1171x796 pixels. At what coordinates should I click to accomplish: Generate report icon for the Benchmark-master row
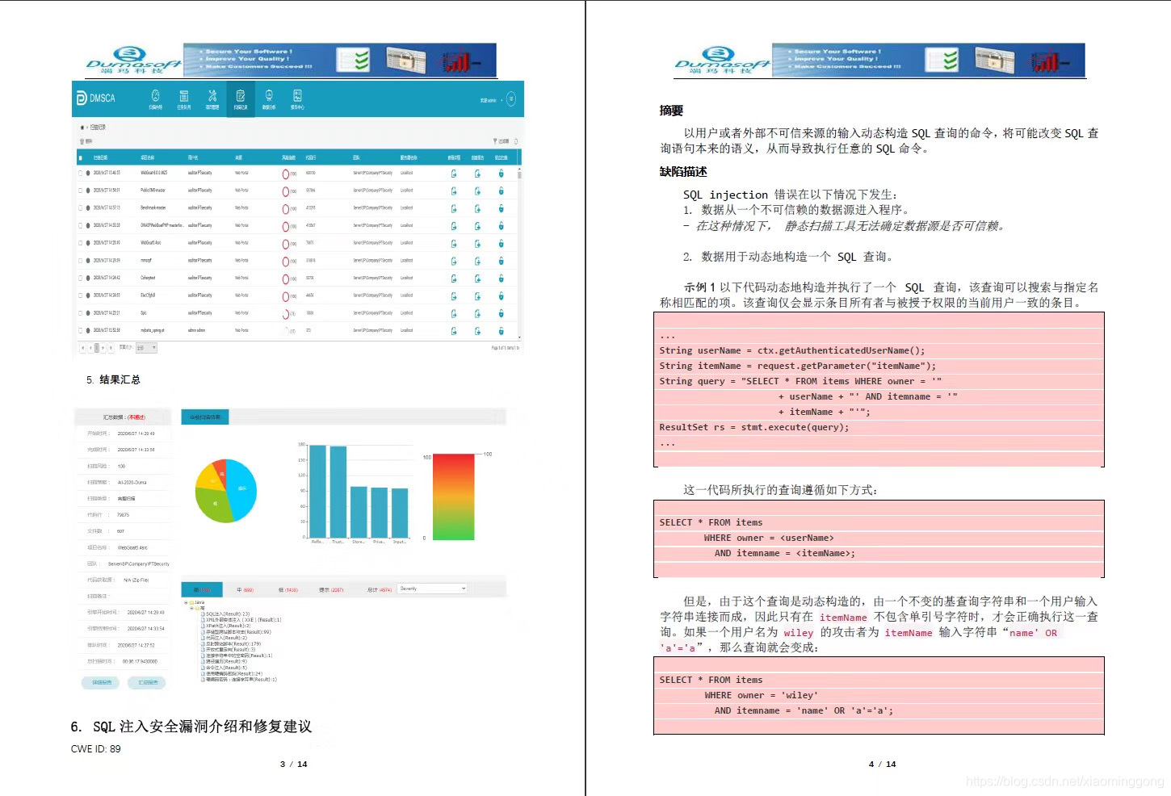pos(477,208)
